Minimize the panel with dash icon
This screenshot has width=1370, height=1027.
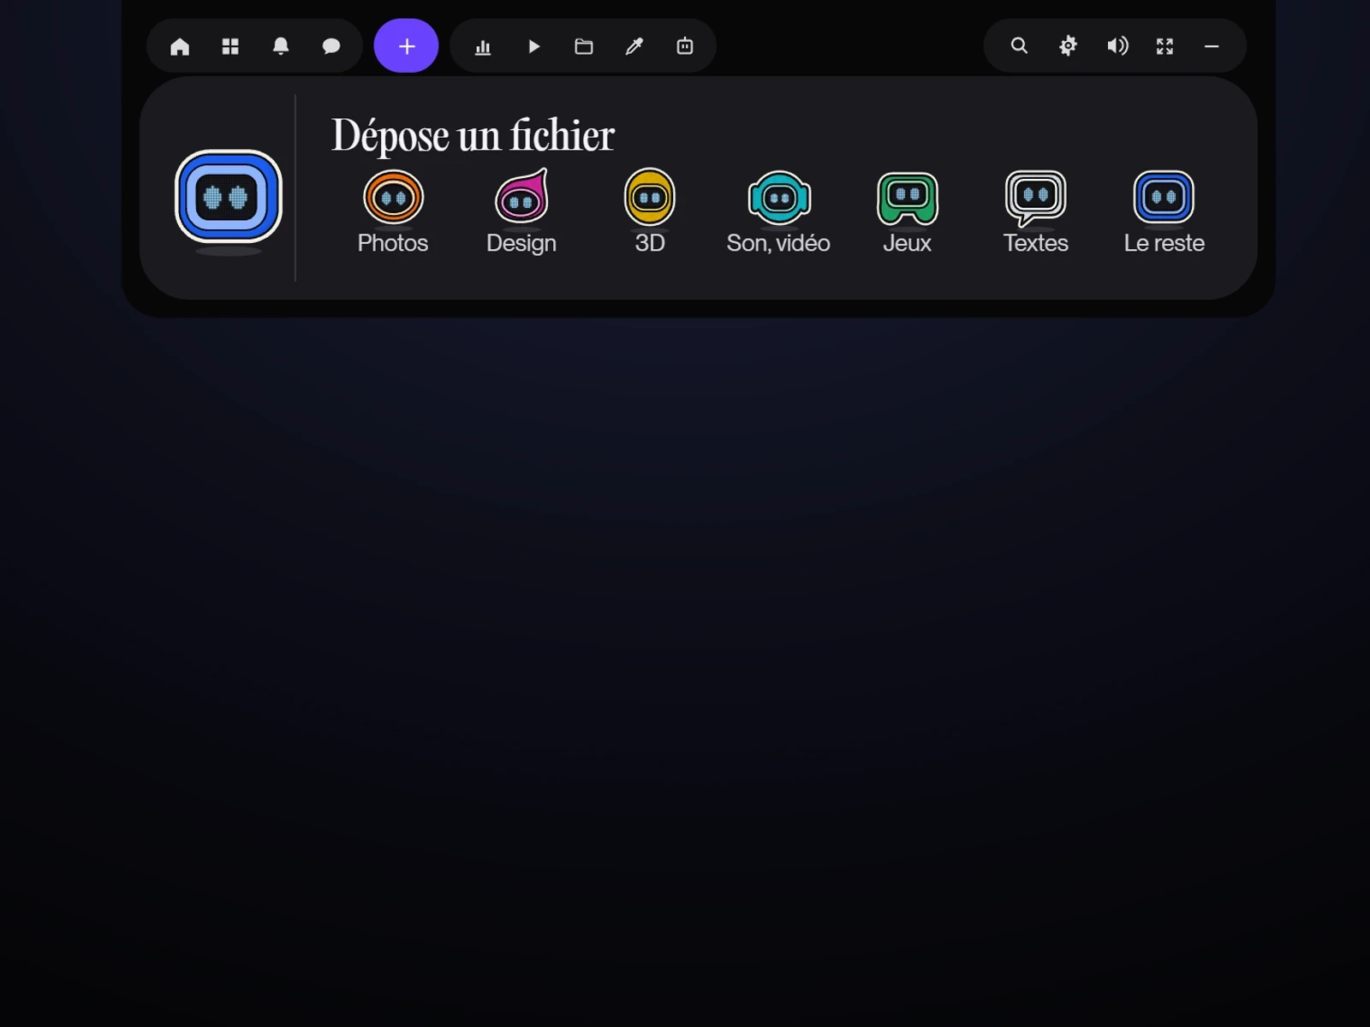[x=1212, y=46]
